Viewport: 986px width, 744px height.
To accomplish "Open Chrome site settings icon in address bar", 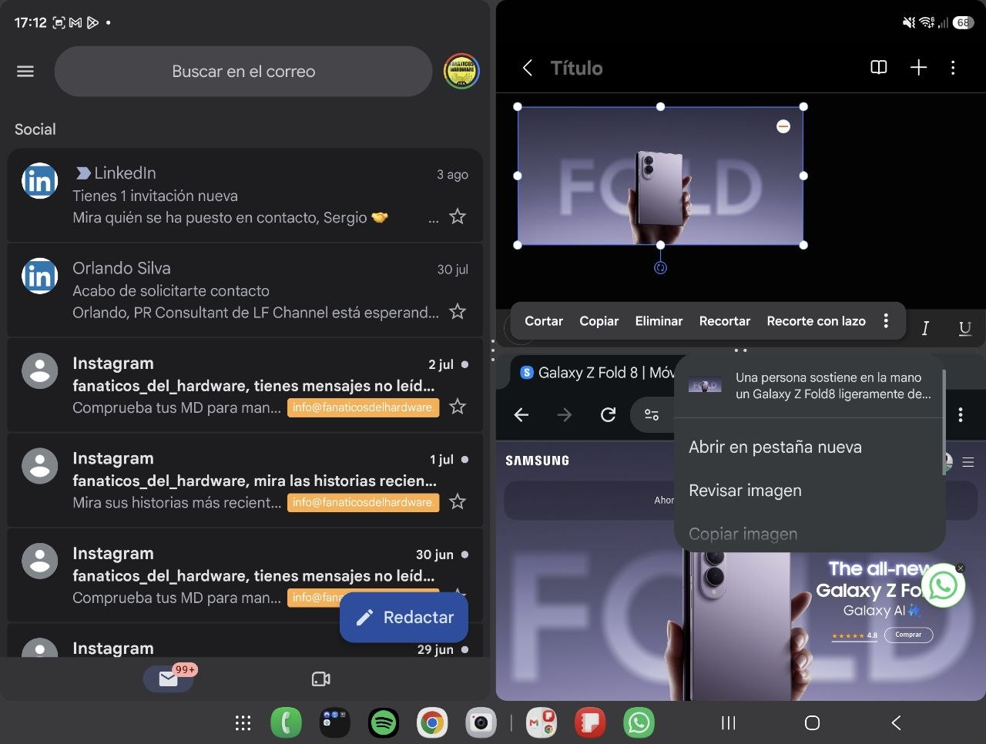I will point(652,415).
